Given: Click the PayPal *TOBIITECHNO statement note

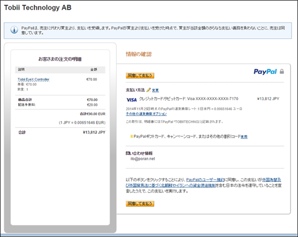Looking at the screenshot, I should pos(174,121).
